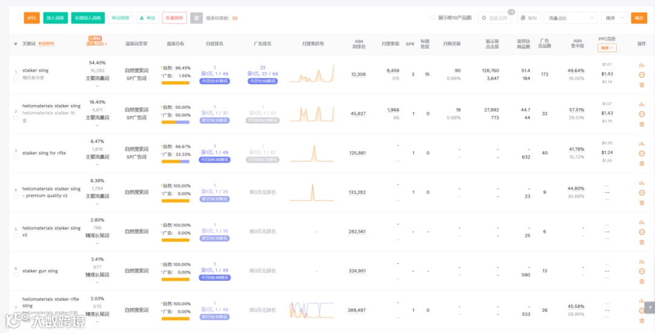Open the more-options icon for stalker sling row

pos(642,75)
